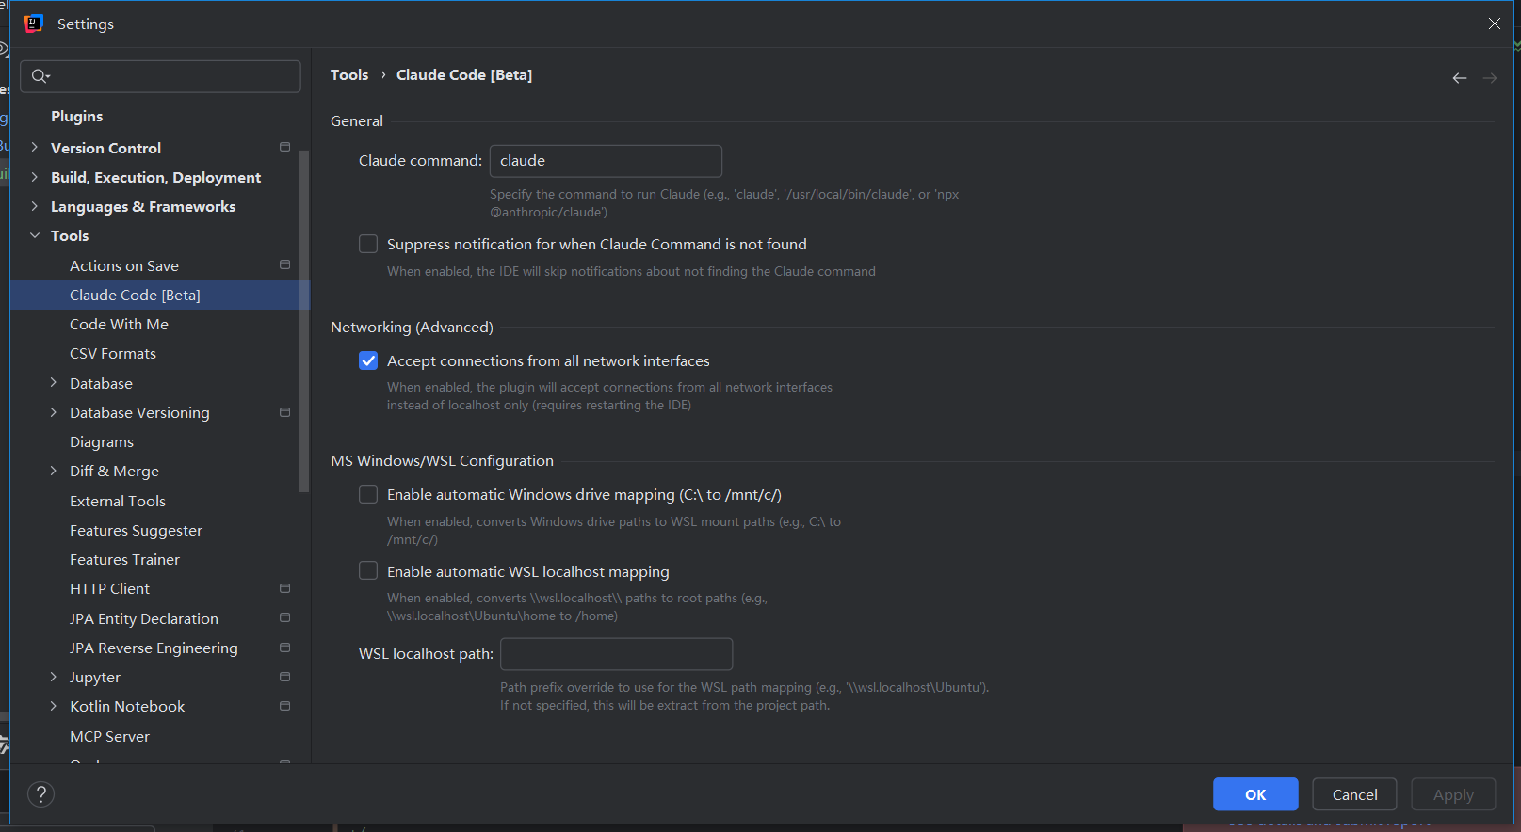Image resolution: width=1521 pixels, height=832 pixels.
Task: Click the Claude command input field
Action: pos(606,161)
